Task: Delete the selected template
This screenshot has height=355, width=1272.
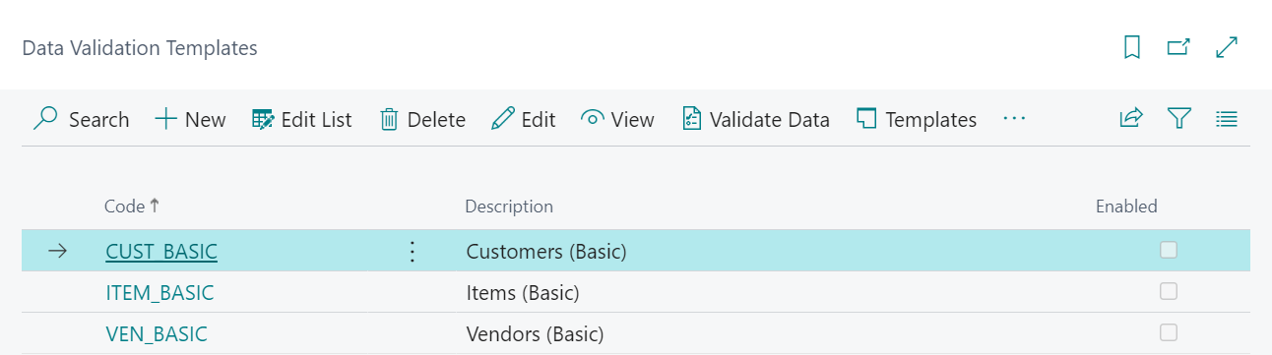Action: click(422, 120)
